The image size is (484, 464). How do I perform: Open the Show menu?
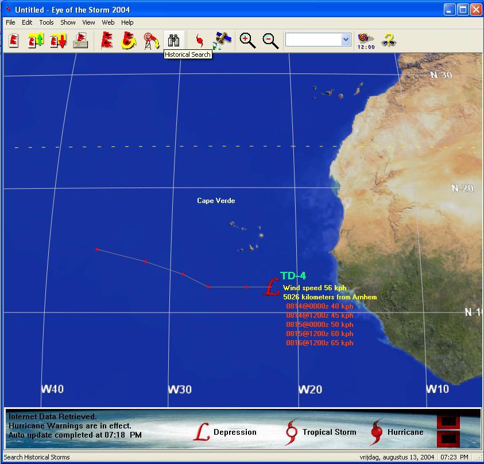coord(68,22)
